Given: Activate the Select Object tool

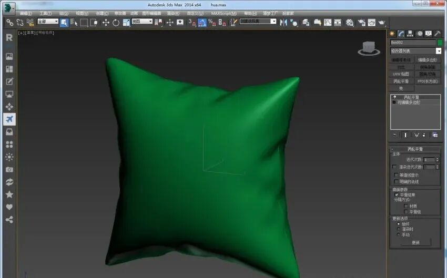Looking at the screenshot, I should (64, 23).
